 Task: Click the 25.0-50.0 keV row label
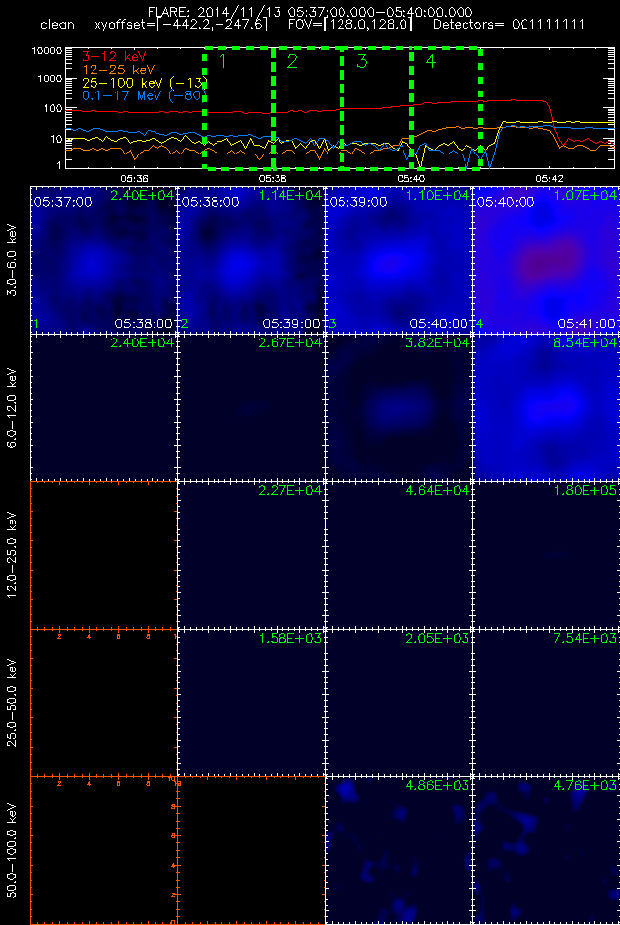pyautogui.click(x=13, y=702)
